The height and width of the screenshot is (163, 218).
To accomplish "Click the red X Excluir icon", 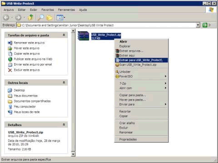I will [x=10, y=70].
